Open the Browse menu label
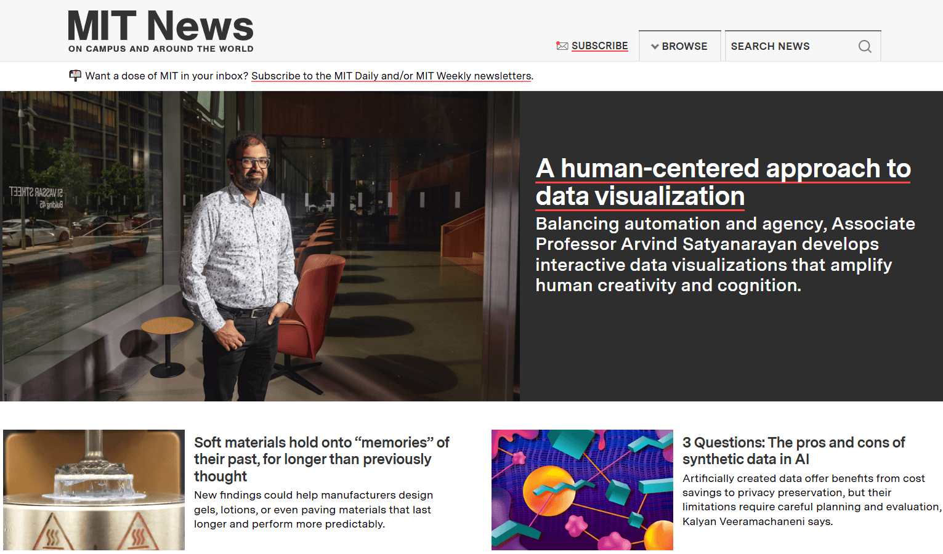 [x=684, y=47]
